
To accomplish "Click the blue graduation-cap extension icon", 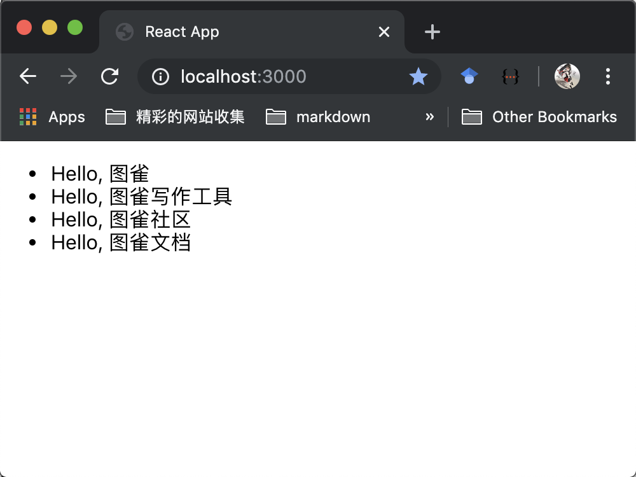I will point(469,76).
